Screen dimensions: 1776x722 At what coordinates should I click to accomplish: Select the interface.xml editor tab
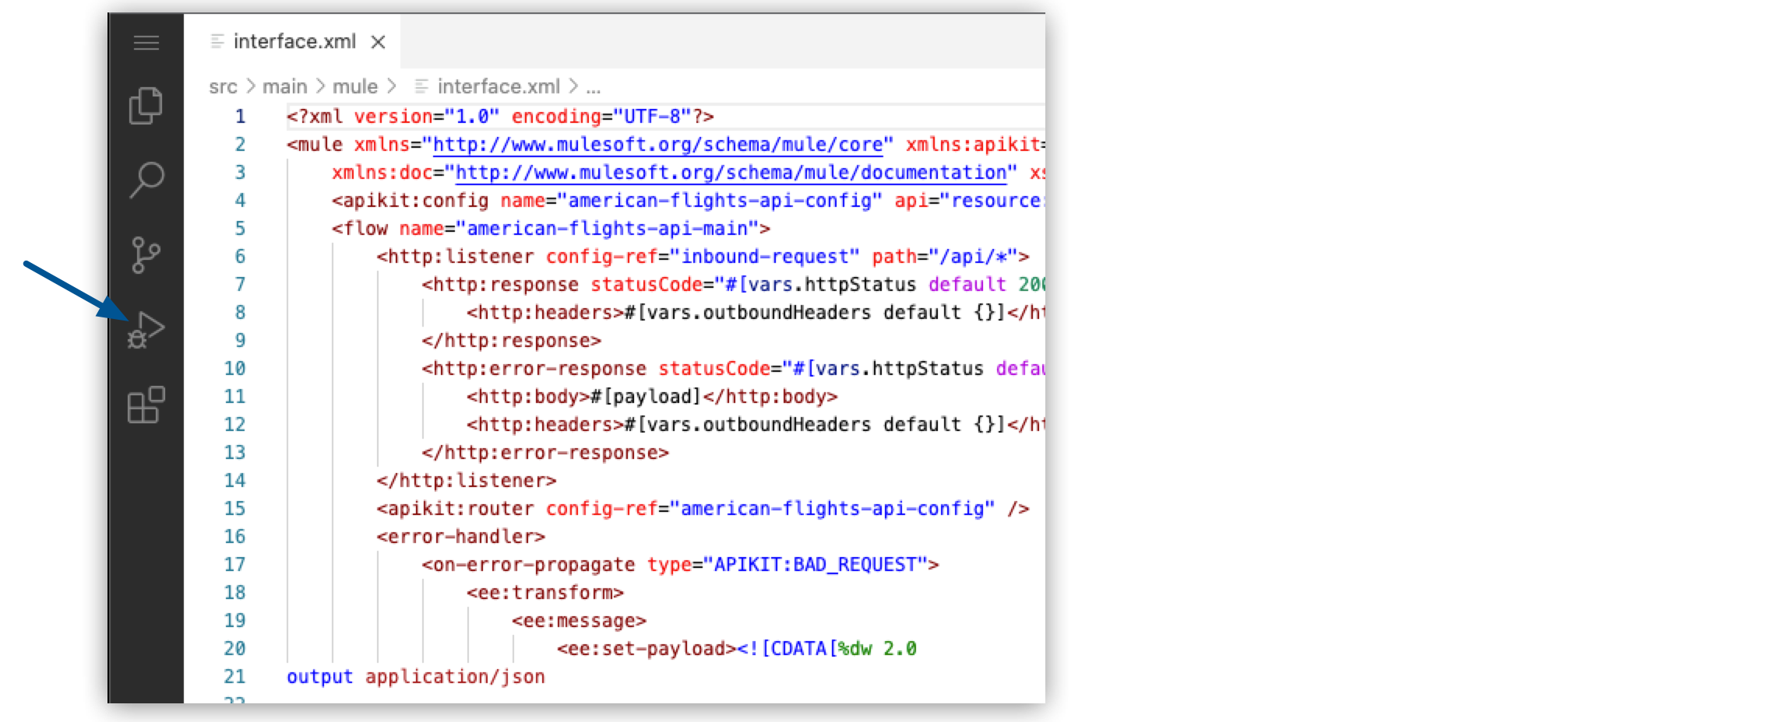click(294, 41)
